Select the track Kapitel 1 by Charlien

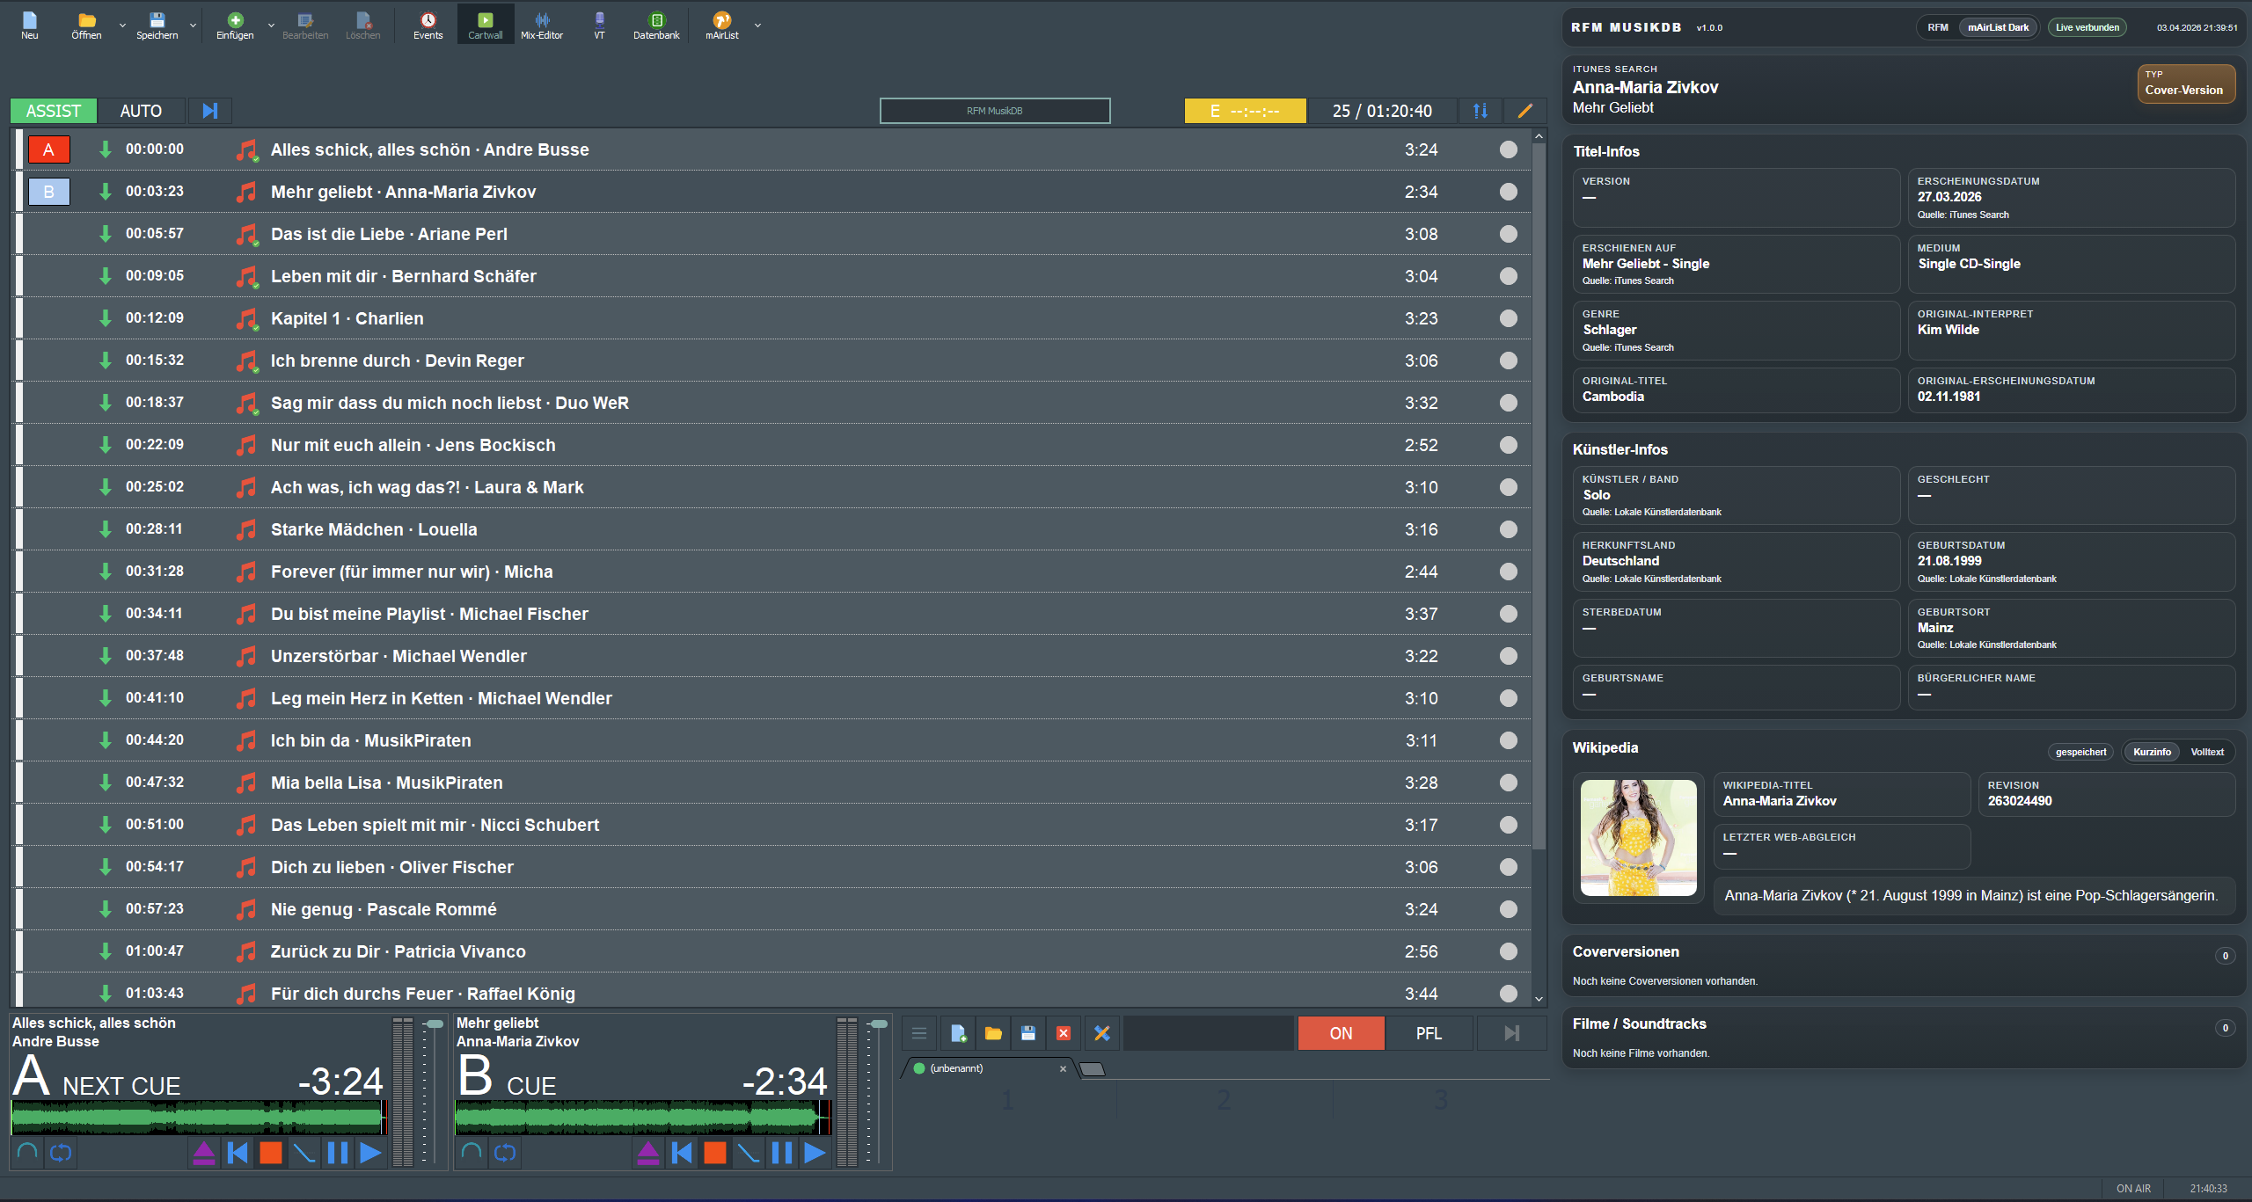(x=347, y=318)
